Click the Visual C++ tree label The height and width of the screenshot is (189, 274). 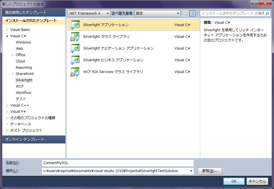click(x=20, y=105)
